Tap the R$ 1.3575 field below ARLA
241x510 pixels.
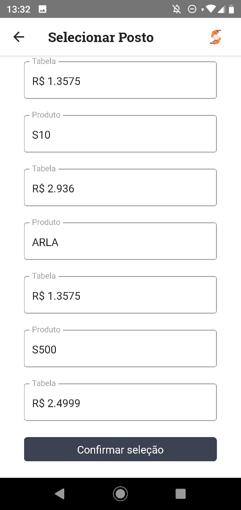(x=120, y=295)
